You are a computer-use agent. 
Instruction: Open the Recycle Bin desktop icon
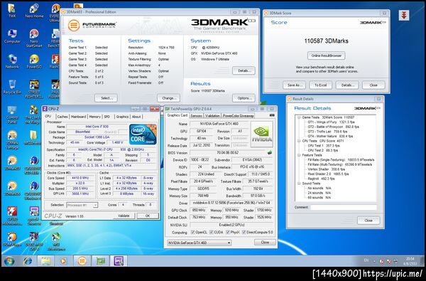pos(12,87)
